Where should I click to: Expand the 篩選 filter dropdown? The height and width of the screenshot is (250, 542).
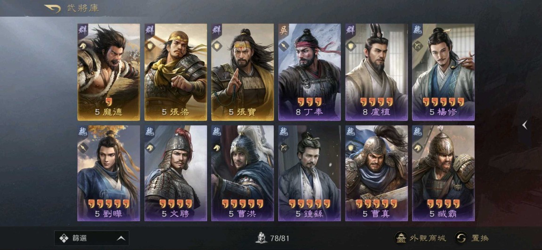[91, 238]
